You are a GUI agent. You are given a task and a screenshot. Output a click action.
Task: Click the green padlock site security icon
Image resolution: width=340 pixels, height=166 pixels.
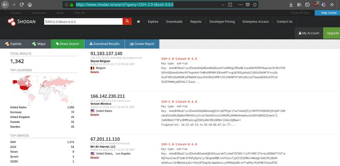coord(71,5)
